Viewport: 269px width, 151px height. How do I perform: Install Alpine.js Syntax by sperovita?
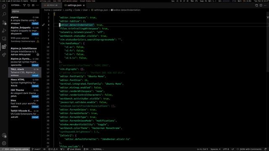pyautogui.click(x=35, y=65)
